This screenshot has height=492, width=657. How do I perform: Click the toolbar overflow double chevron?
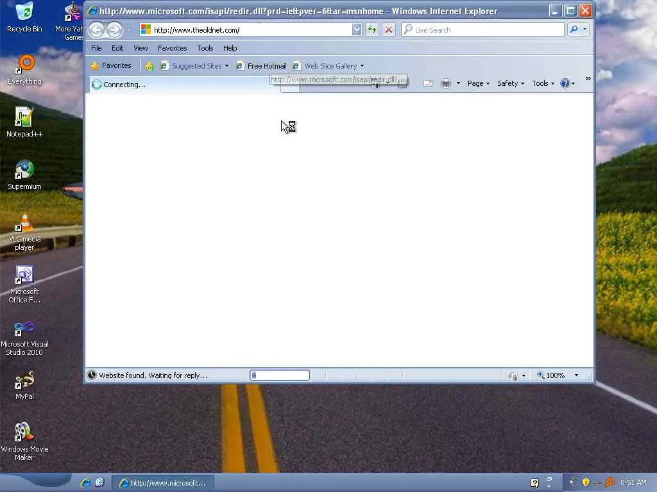point(588,79)
